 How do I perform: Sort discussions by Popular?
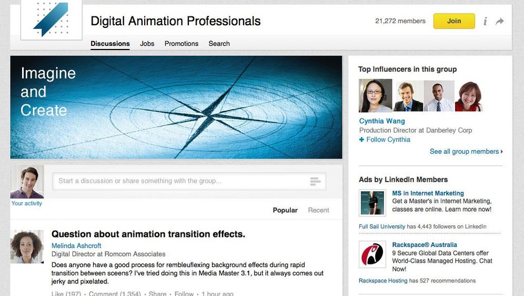(285, 210)
